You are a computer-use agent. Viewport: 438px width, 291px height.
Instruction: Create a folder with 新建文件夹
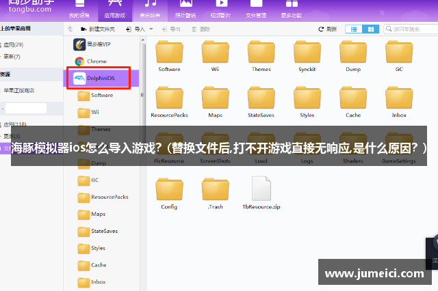[98, 29]
